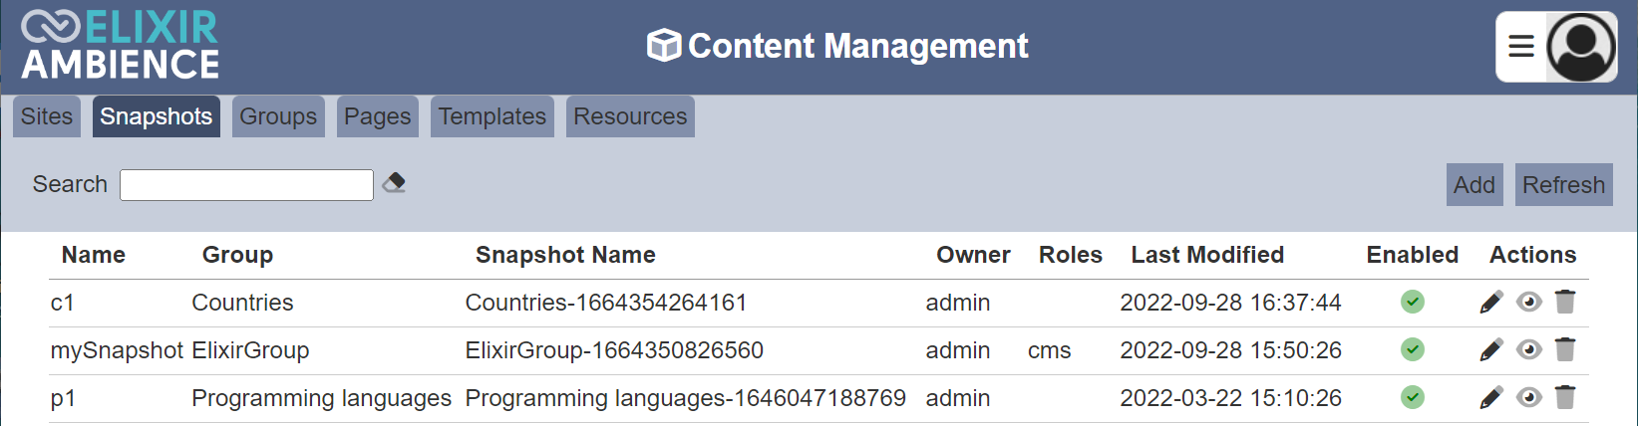Screen dimensions: 1638x426
Task: Delete the p1 snapshot via trash icon
Action: (1565, 397)
